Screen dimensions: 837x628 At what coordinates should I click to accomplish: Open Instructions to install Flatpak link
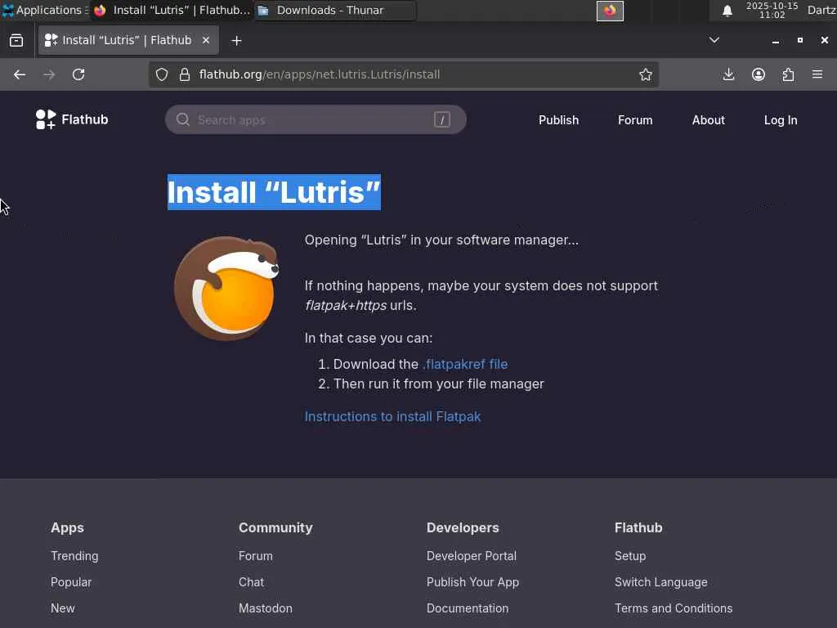(392, 416)
